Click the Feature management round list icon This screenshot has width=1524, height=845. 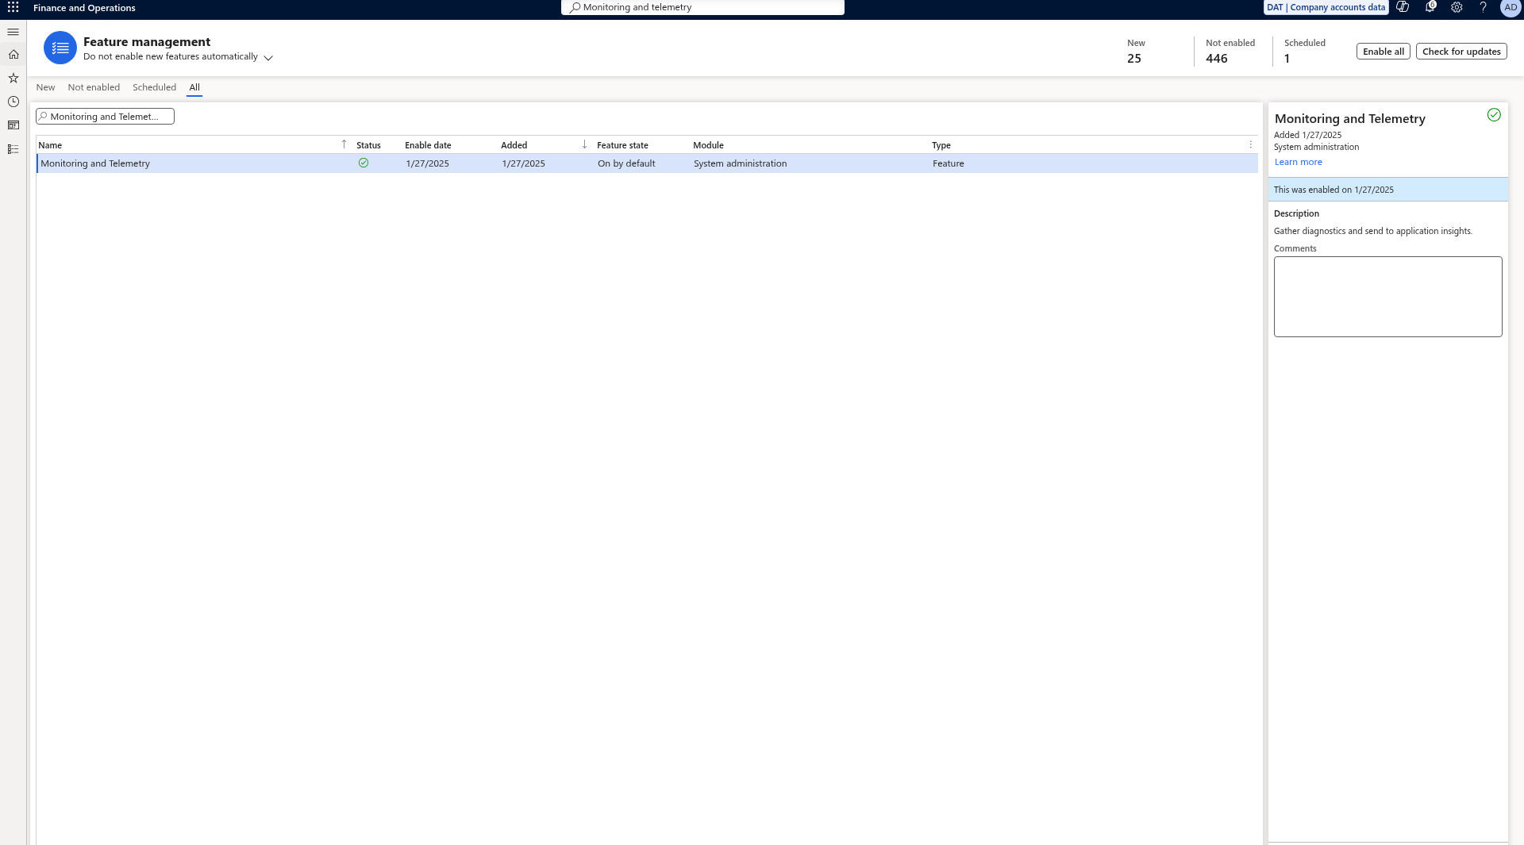[x=60, y=48]
